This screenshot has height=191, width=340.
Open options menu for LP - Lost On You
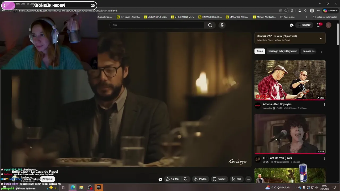324,158
